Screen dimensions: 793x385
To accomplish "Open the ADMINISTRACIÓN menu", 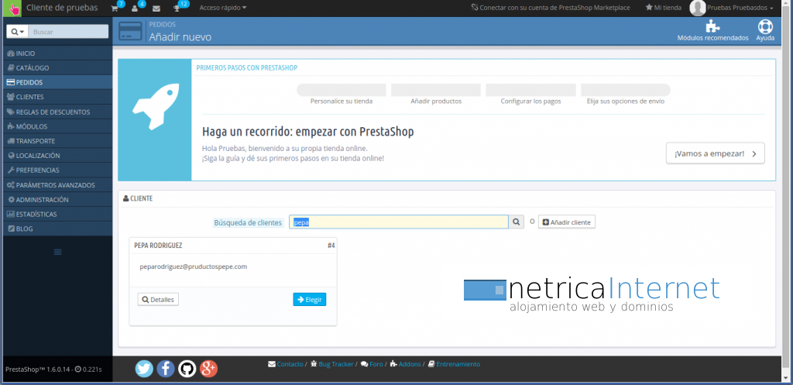I will (x=57, y=200).
